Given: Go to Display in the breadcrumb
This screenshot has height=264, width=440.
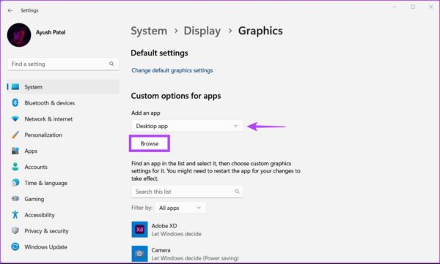Looking at the screenshot, I should click(x=202, y=31).
